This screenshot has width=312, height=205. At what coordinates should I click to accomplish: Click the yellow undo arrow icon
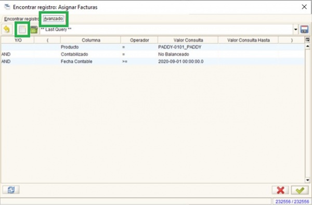pos(7,30)
